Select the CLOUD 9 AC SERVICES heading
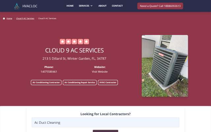 [x=75, y=50]
